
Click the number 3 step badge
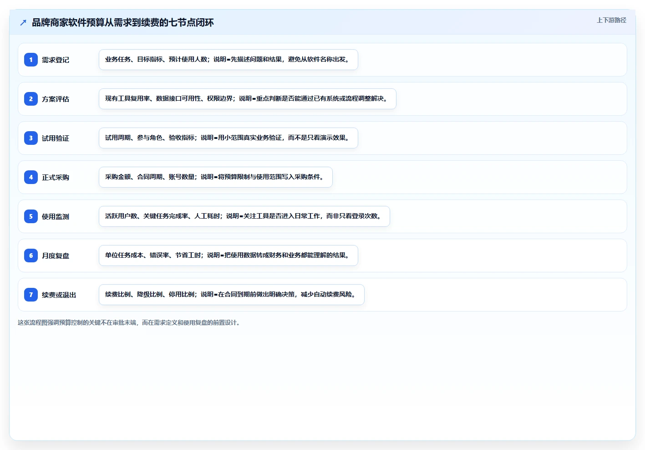coord(31,138)
